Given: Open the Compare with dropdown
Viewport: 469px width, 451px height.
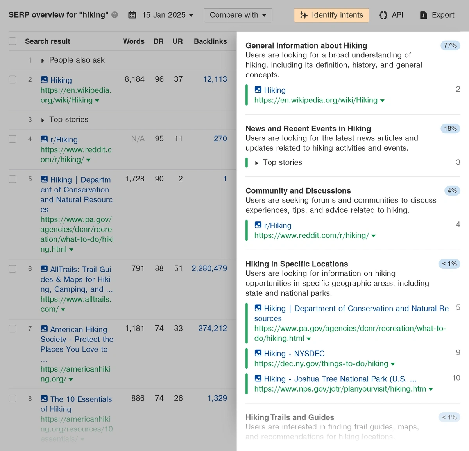Looking at the screenshot, I should click(238, 15).
